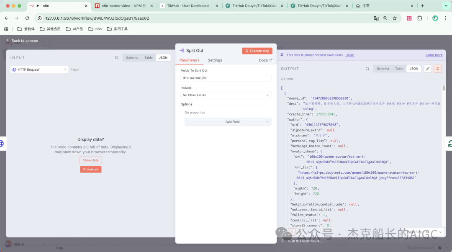Switch output view to Table
The width and height of the screenshot is (452, 252).
coord(399,69)
